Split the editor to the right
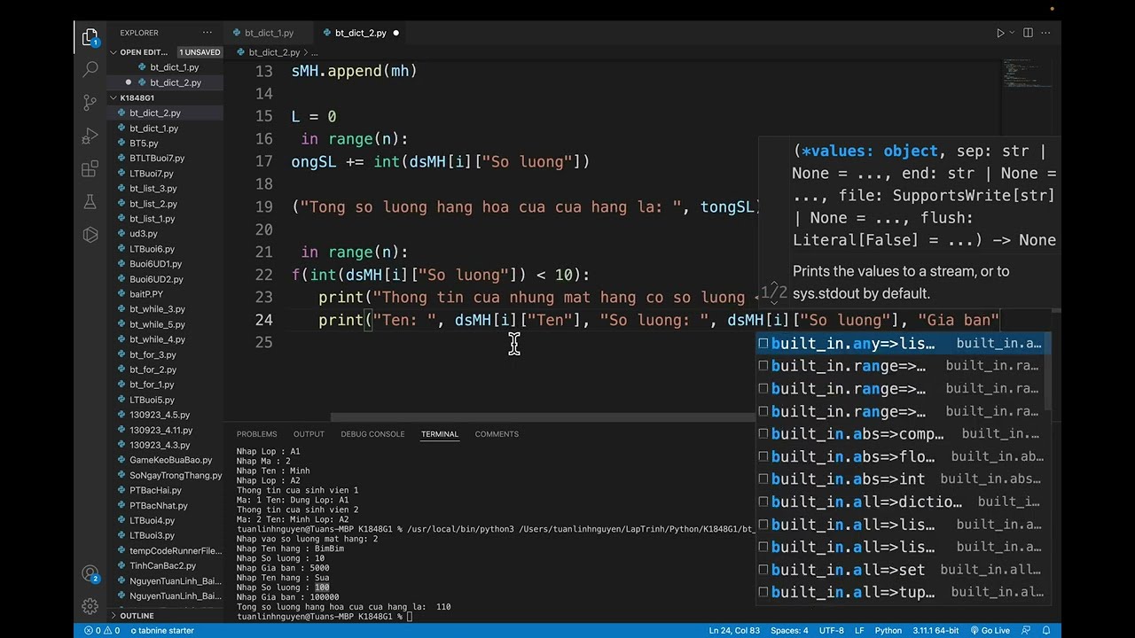 [x=1028, y=33]
